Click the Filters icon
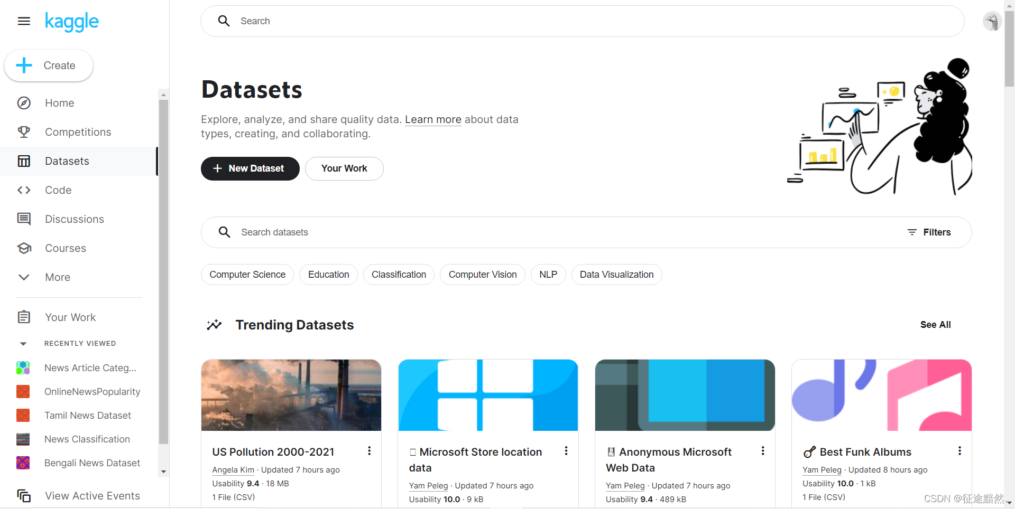The height and width of the screenshot is (509, 1015). tap(912, 232)
